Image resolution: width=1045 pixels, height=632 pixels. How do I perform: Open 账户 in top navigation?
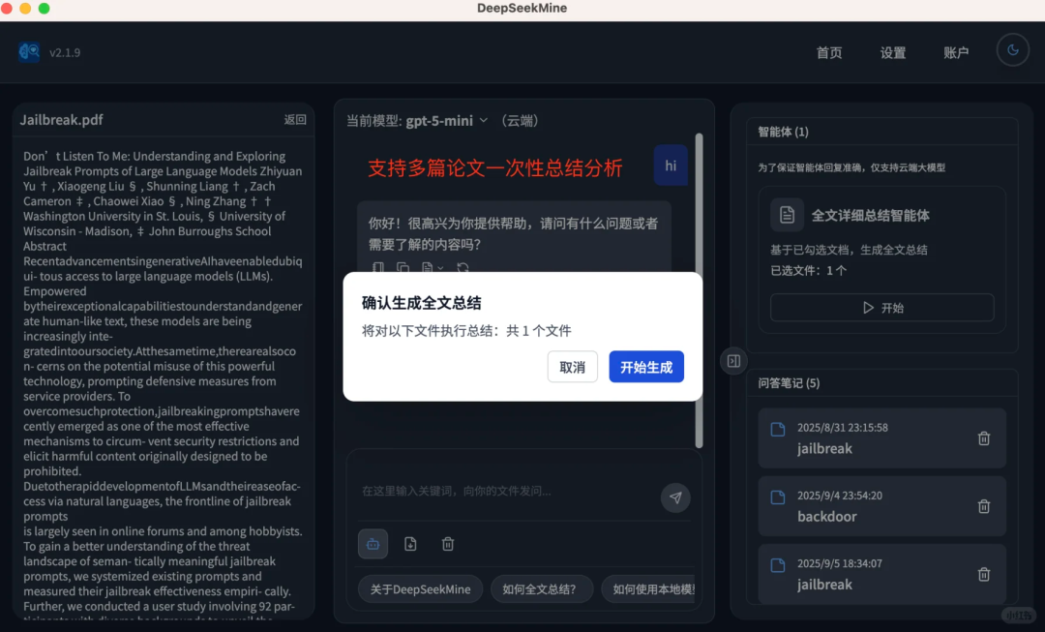tap(956, 52)
